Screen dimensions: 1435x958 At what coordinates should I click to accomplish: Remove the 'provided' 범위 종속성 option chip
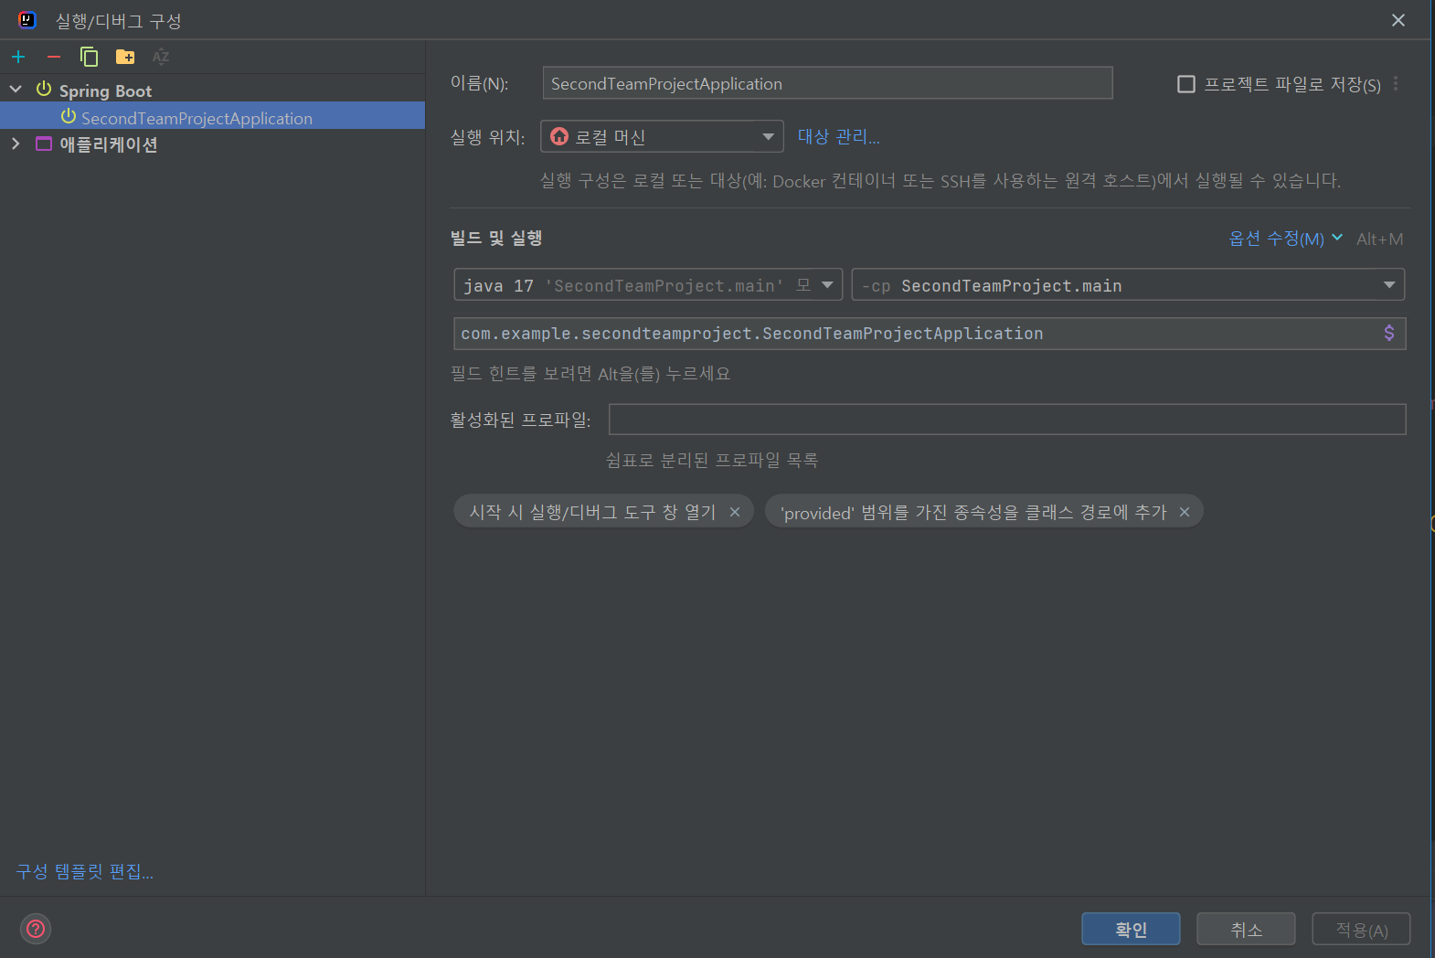1185,512
